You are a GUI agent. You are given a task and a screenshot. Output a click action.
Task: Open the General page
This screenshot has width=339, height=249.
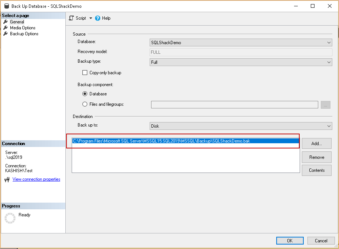17,22
